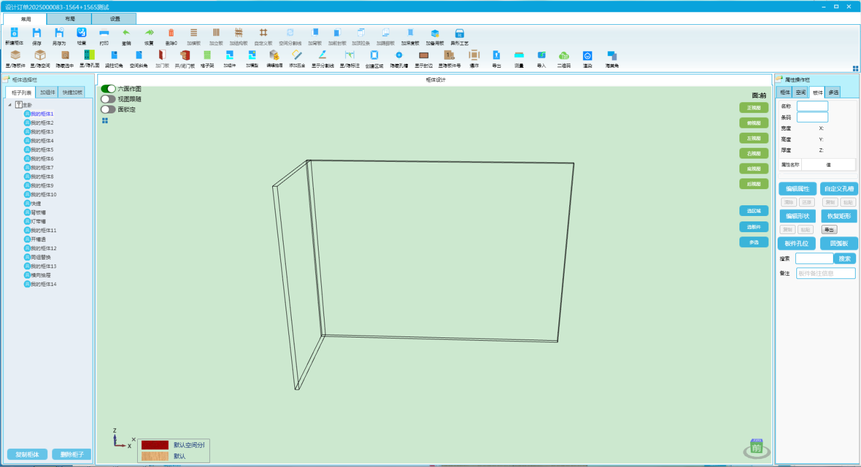
Task: Click the 名称 name input field
Action: [x=812, y=106]
